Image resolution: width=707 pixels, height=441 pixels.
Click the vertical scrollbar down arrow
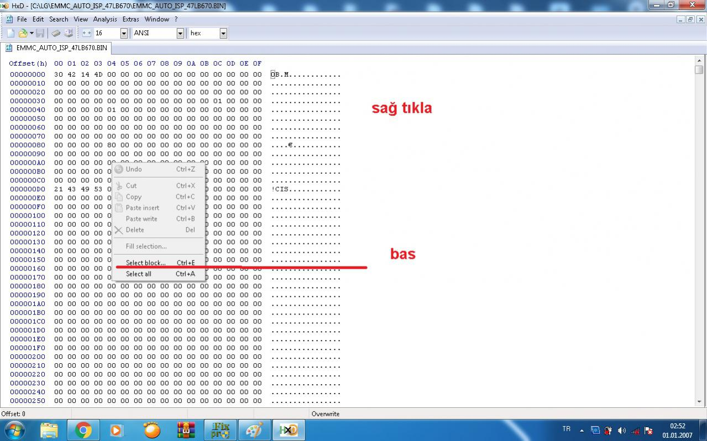(x=699, y=402)
